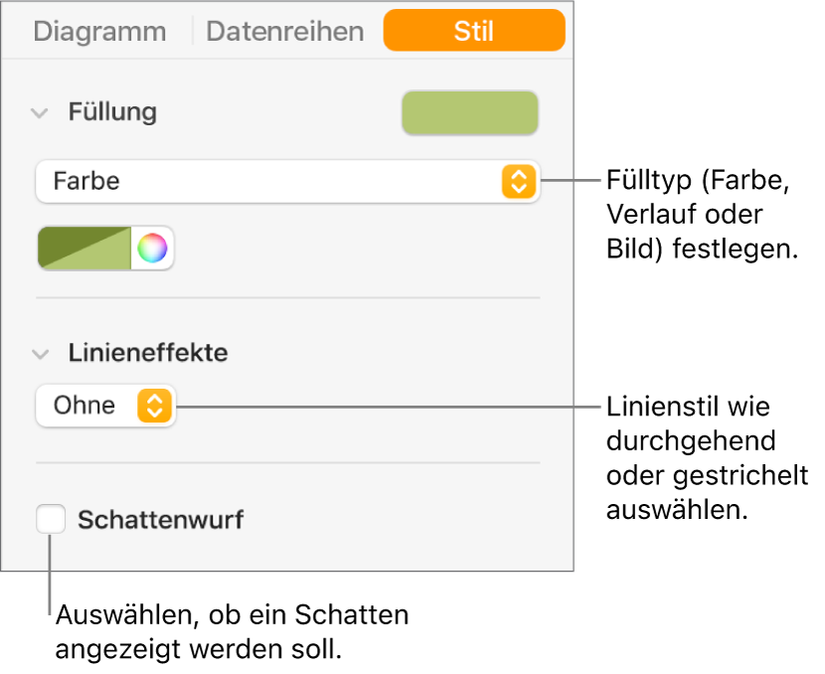Collapse the Linieneffekte section chevron
Viewport: 825px width, 674px height.
pos(40,353)
